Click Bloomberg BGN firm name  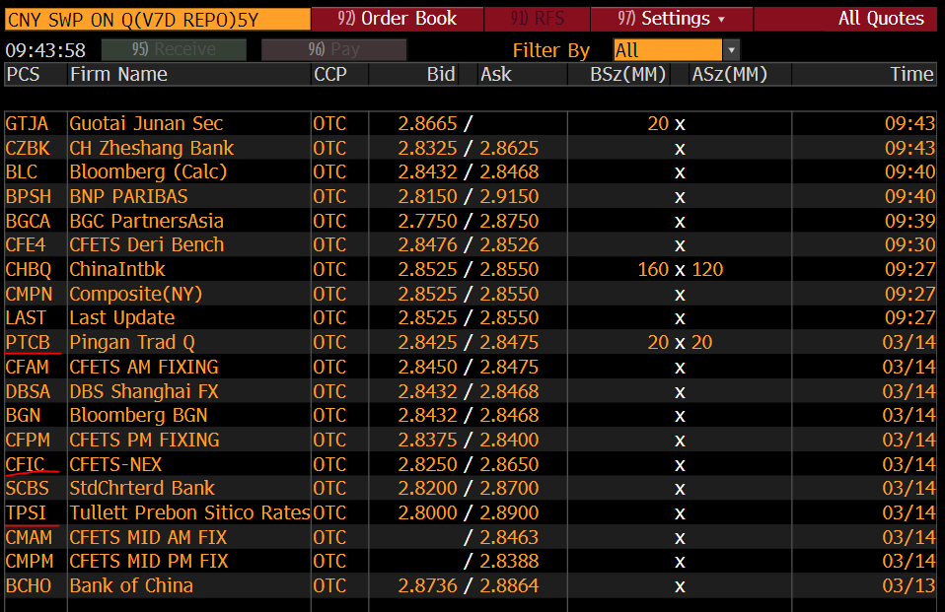(139, 416)
